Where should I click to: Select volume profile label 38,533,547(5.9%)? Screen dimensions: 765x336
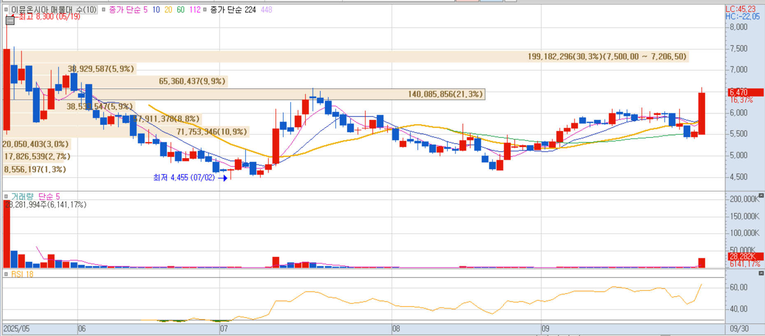tap(100, 107)
